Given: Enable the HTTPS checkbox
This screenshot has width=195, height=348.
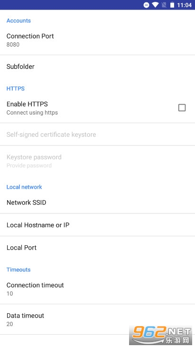Looking at the screenshot, I should (x=182, y=107).
